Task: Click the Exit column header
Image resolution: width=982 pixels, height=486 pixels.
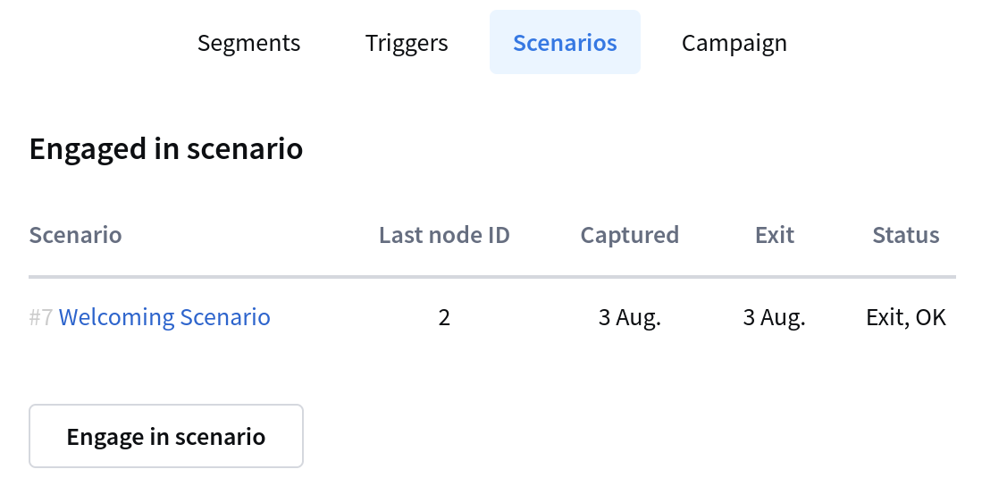Action: tap(775, 235)
